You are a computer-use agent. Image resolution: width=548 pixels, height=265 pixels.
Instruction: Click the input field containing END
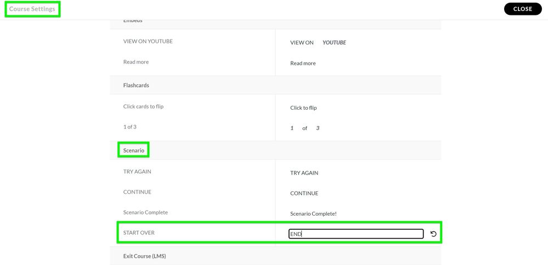[x=356, y=234]
